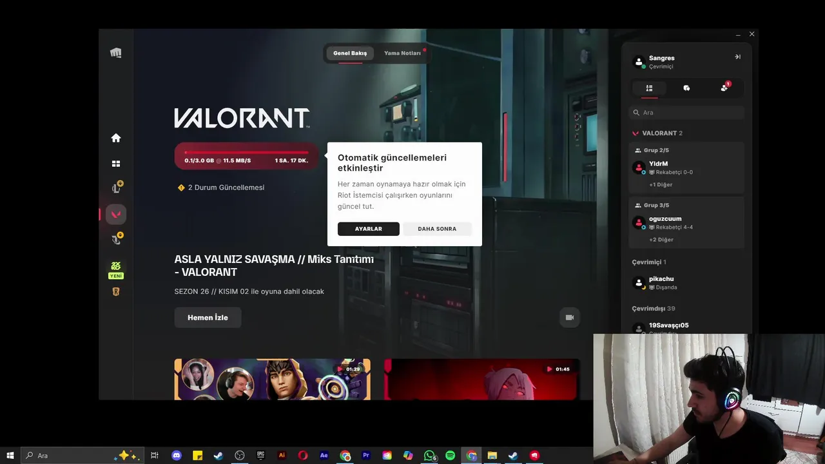The height and width of the screenshot is (464, 825).
Task: Click the VALORANT download progress bar
Action: pyautogui.click(x=246, y=157)
